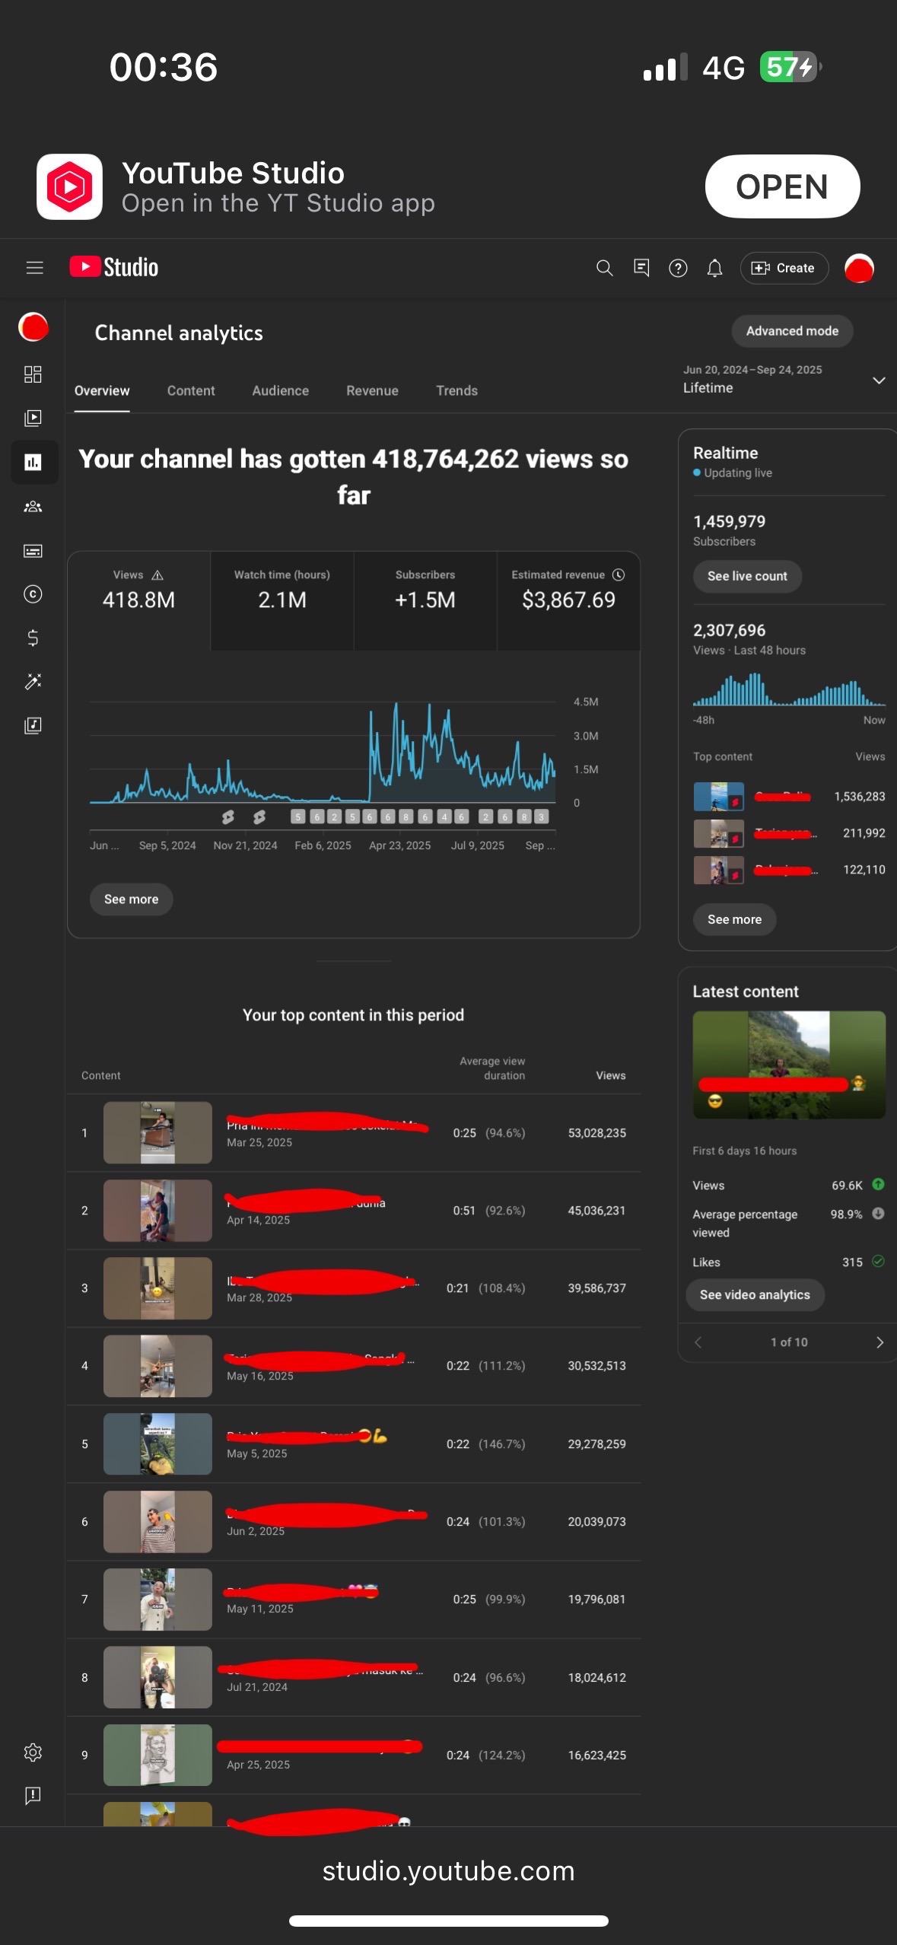Screen dimensions: 897x1945
Task: Open the hamburger navigation menu
Action: [x=34, y=268]
